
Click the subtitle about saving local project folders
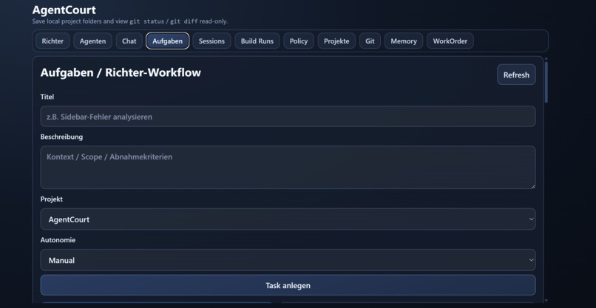130,21
